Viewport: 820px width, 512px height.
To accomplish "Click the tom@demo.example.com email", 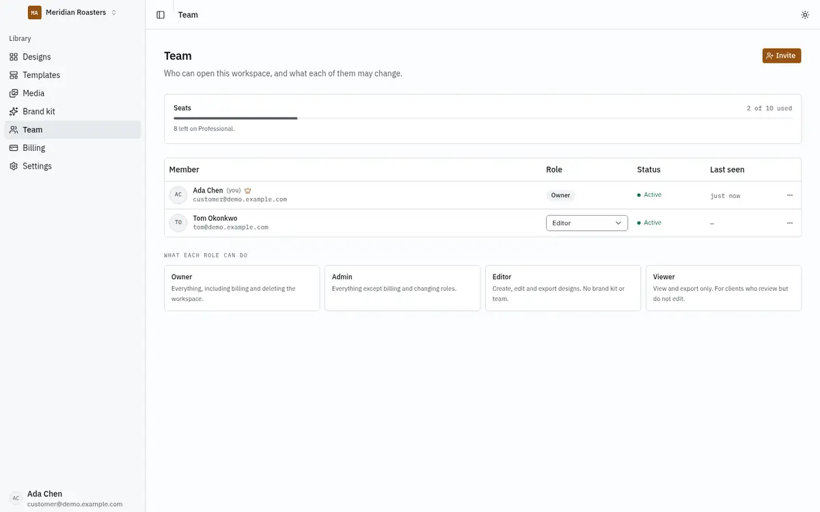I will [x=230, y=227].
